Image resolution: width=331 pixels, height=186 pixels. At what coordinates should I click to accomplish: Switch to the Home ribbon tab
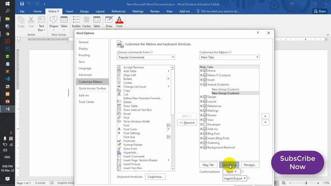coord(37,11)
